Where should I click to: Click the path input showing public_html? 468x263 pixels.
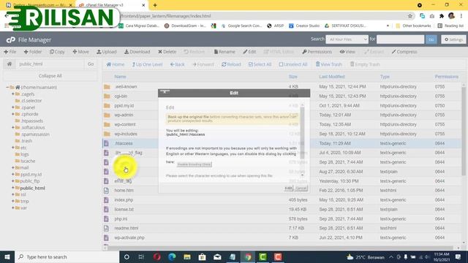click(50, 64)
